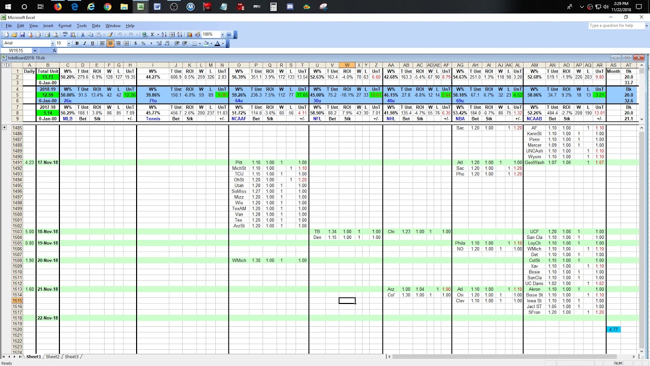Click outline level 1 button
Screen dimensions: 650x366
(x=4, y=65)
